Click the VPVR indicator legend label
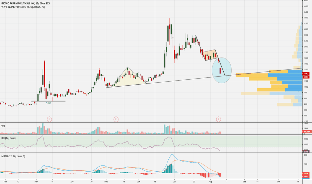 point(23,7)
